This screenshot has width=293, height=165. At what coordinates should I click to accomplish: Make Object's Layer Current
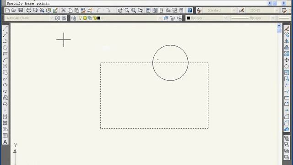pos(166,18)
